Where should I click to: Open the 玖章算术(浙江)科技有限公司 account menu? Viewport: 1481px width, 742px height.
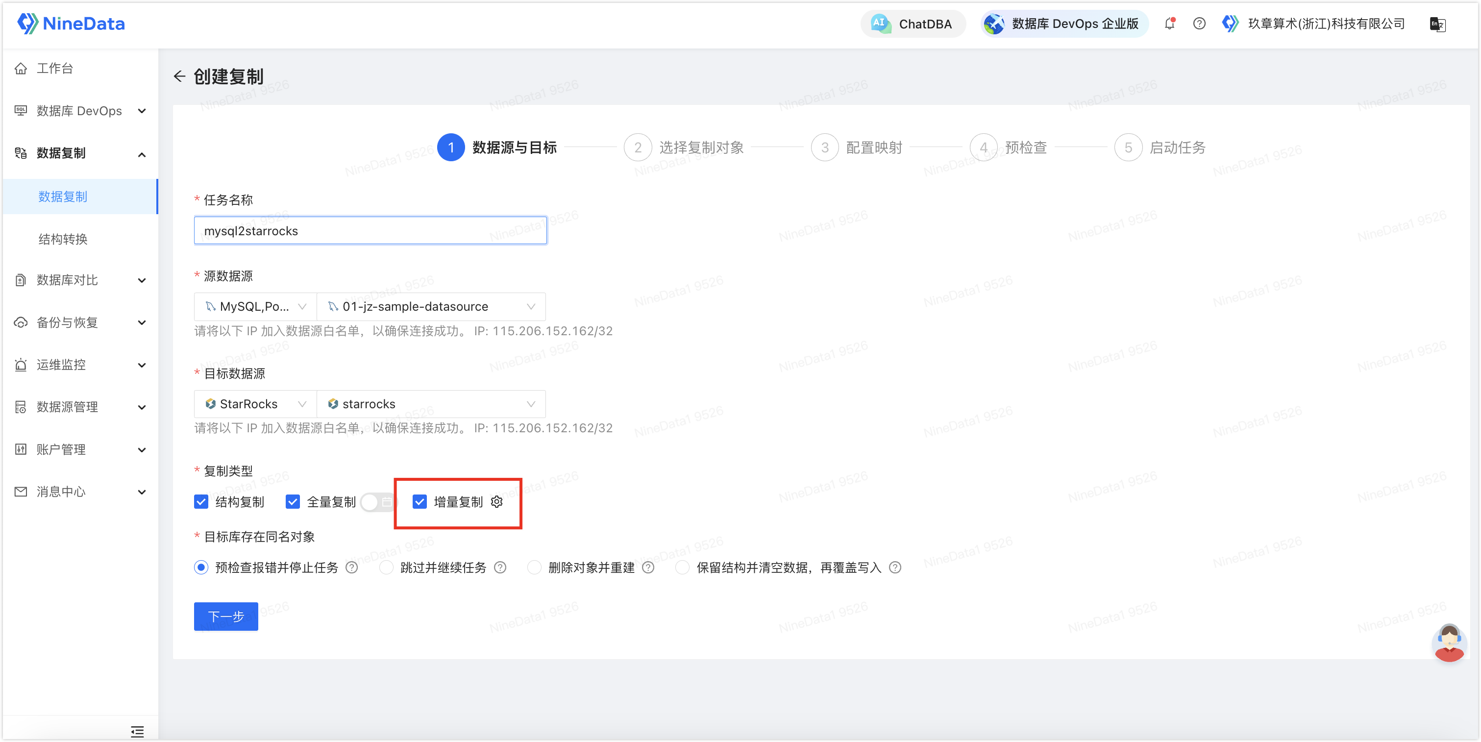pyautogui.click(x=1314, y=24)
